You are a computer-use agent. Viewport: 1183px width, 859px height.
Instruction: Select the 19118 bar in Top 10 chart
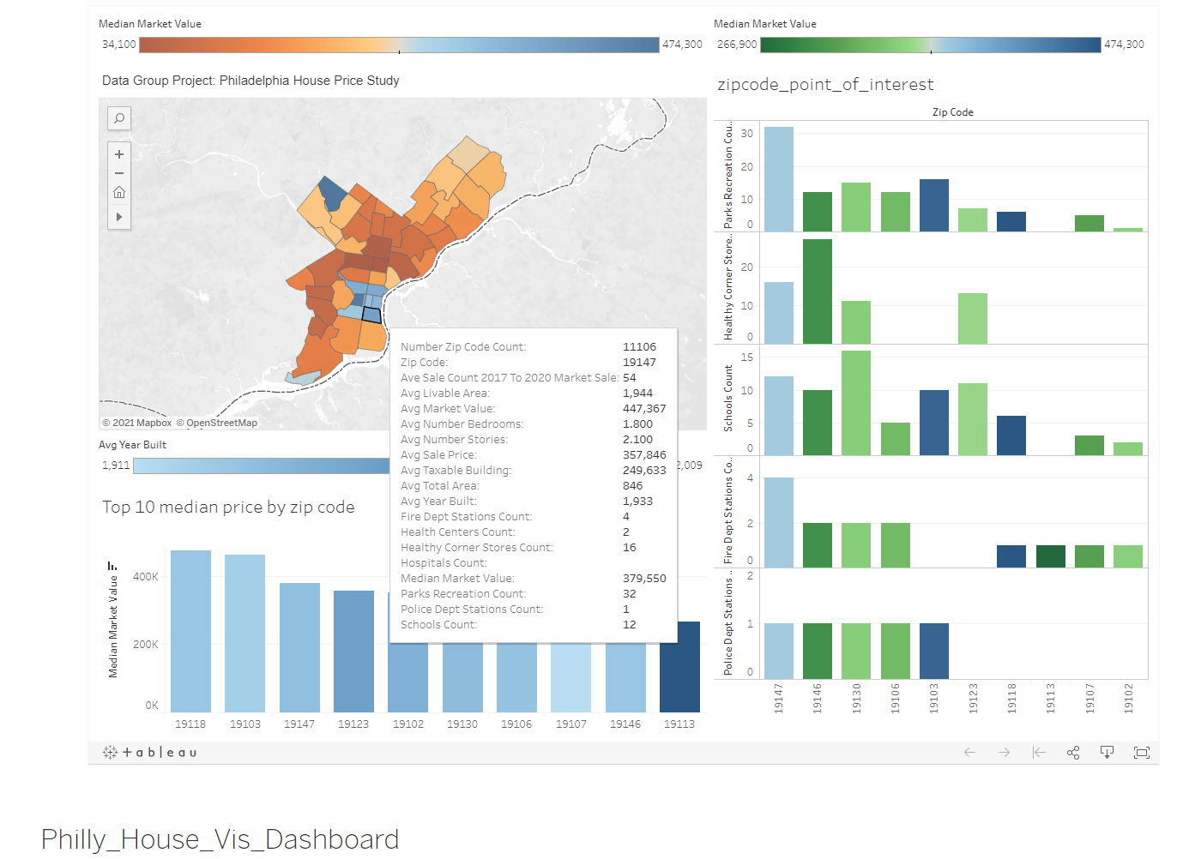click(190, 631)
